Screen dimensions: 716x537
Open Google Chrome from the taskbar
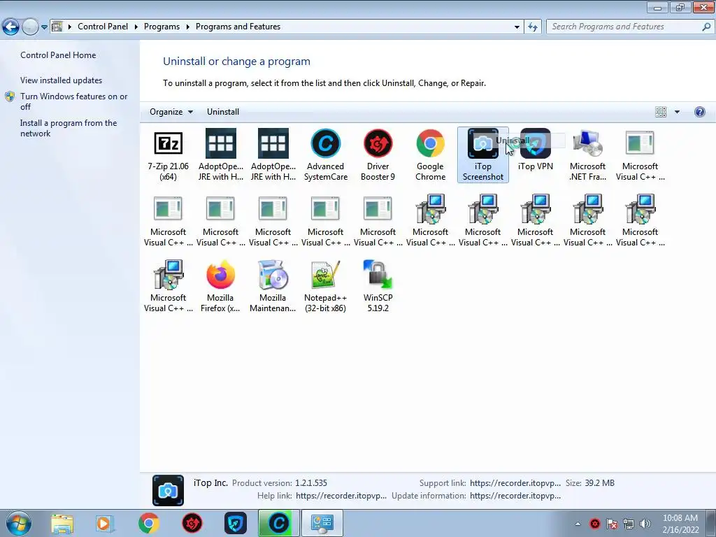(x=148, y=523)
